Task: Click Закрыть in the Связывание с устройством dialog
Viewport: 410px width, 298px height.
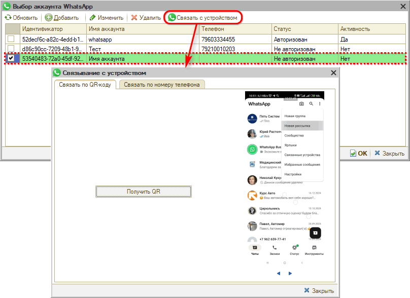Action: 319,291
